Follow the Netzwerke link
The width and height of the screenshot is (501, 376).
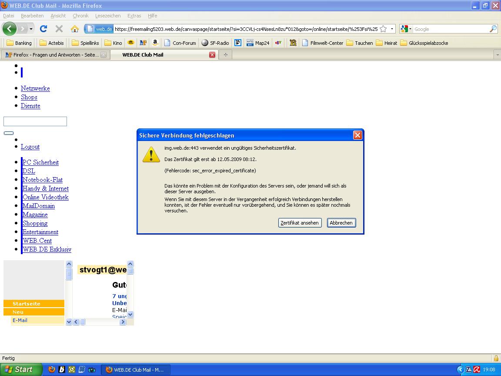pos(35,88)
